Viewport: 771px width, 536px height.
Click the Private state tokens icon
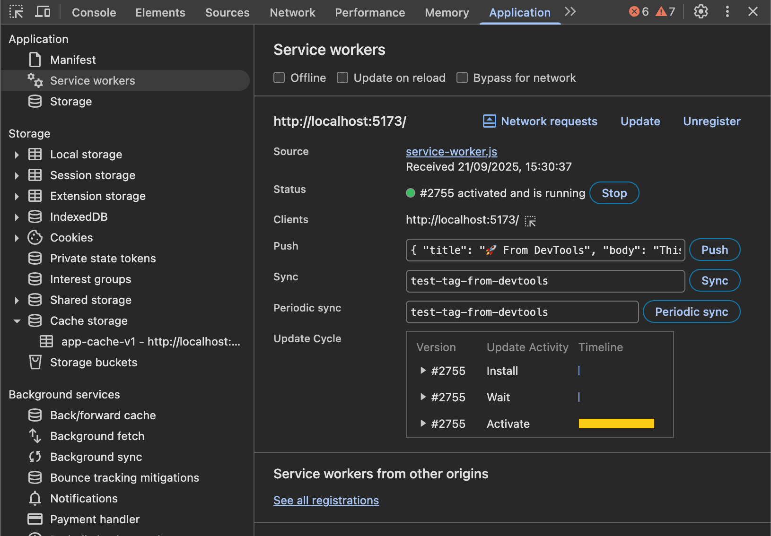pyautogui.click(x=35, y=259)
